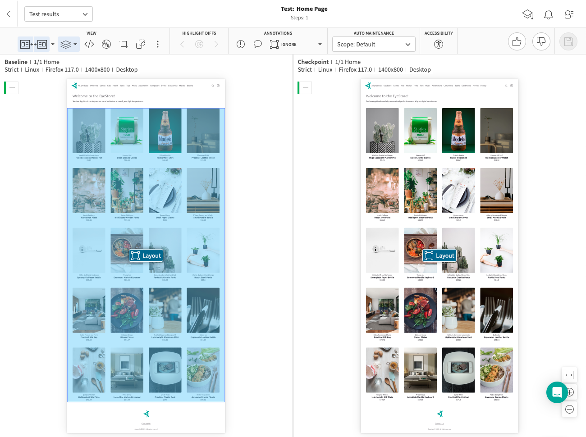
Task: Click the baseline footer logo
Action: click(x=146, y=414)
